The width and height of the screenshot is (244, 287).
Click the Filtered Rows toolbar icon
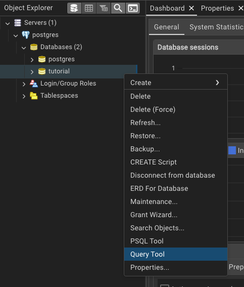pyautogui.click(x=104, y=8)
